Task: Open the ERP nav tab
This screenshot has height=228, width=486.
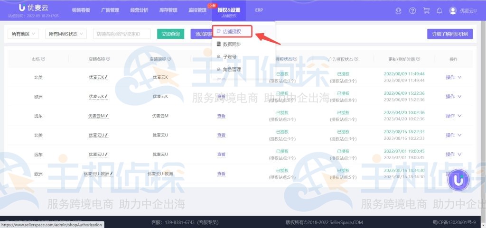Action: (259, 10)
